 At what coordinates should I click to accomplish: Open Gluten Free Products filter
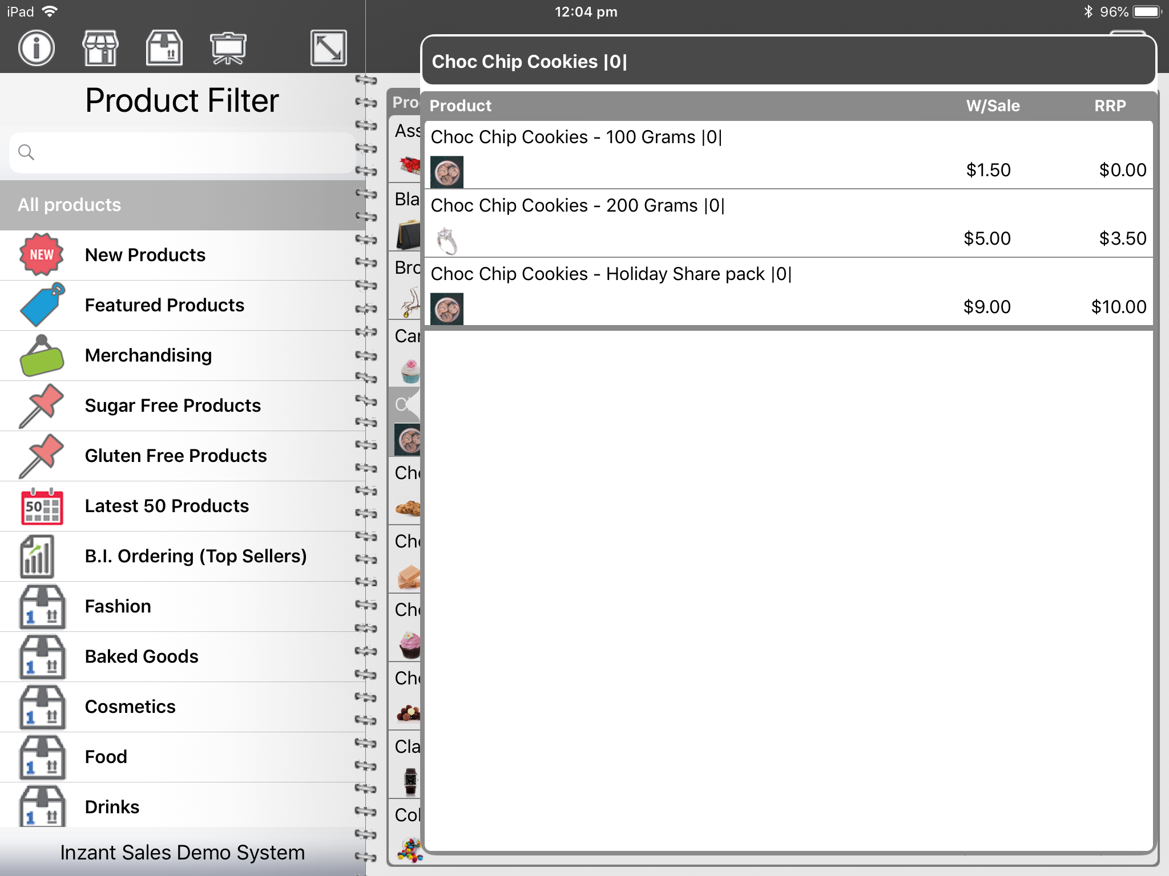175,456
